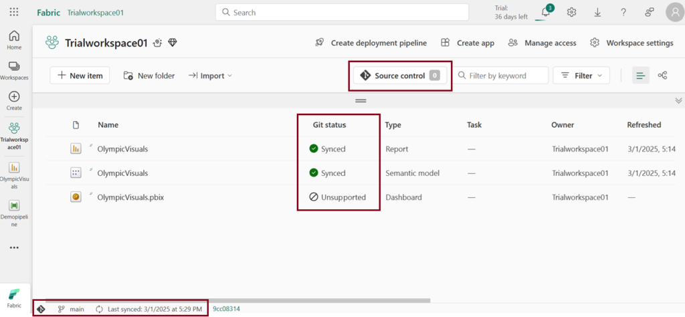This screenshot has height=317, width=685.
Task: Open notifications bell icon
Action: tap(546, 12)
